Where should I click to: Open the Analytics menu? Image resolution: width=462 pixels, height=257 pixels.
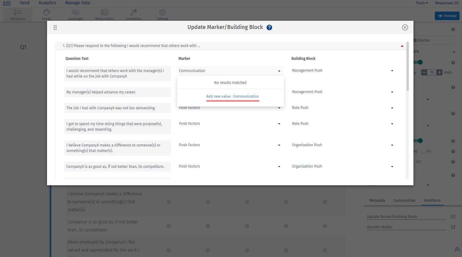pos(47,3)
